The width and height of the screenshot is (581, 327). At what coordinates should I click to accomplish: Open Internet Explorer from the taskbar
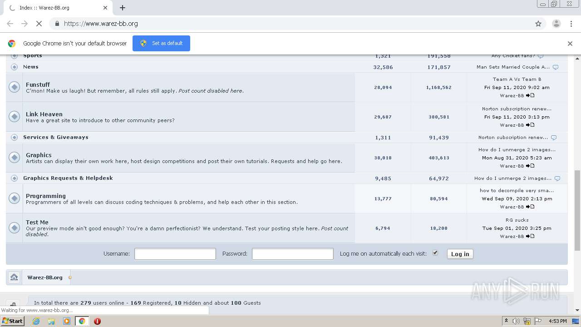coord(36,321)
